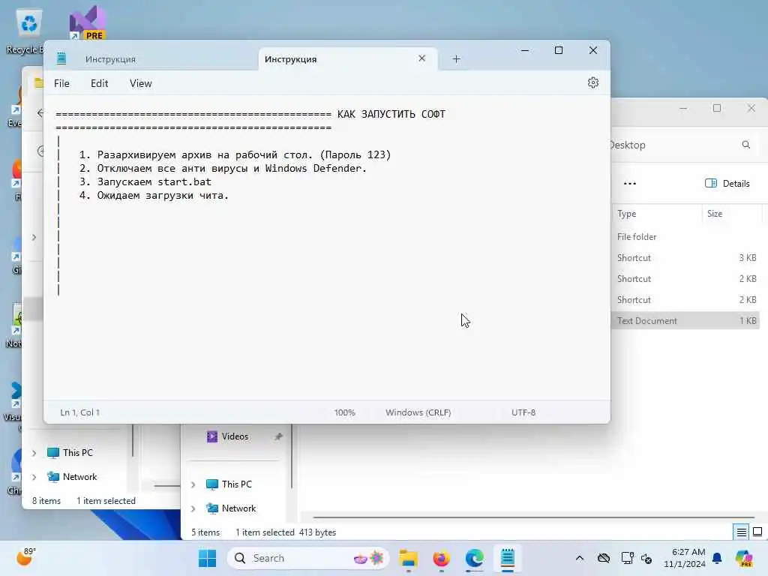
Task: Select the File folder row in Explorer
Action: [x=685, y=236]
